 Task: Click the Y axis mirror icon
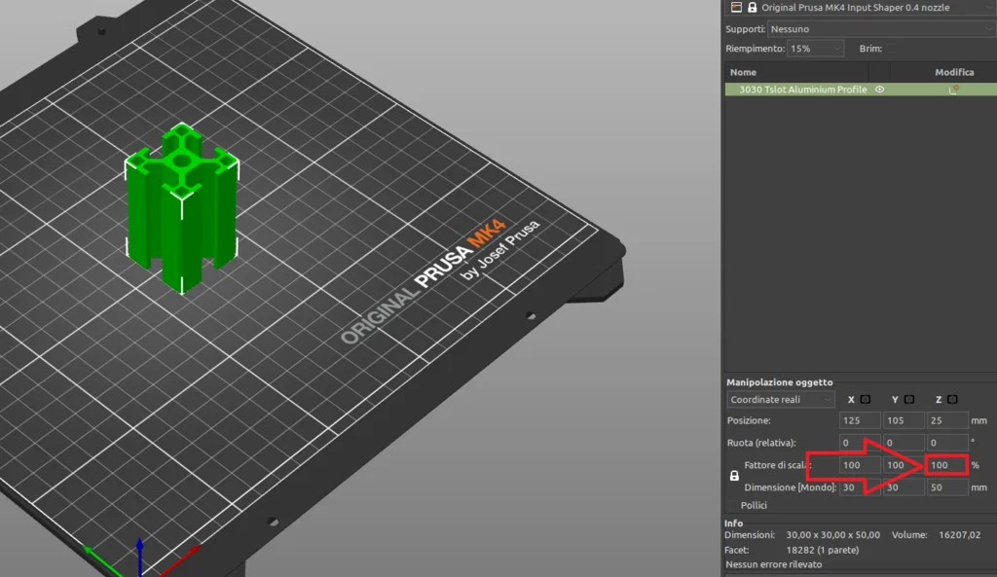tap(908, 399)
